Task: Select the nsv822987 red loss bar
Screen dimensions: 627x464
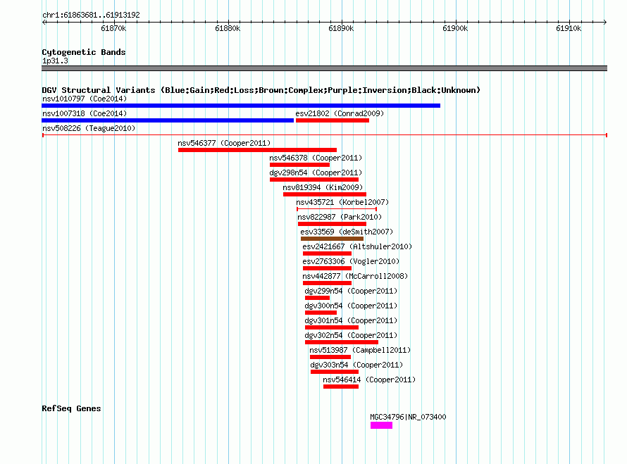Action: click(x=332, y=224)
